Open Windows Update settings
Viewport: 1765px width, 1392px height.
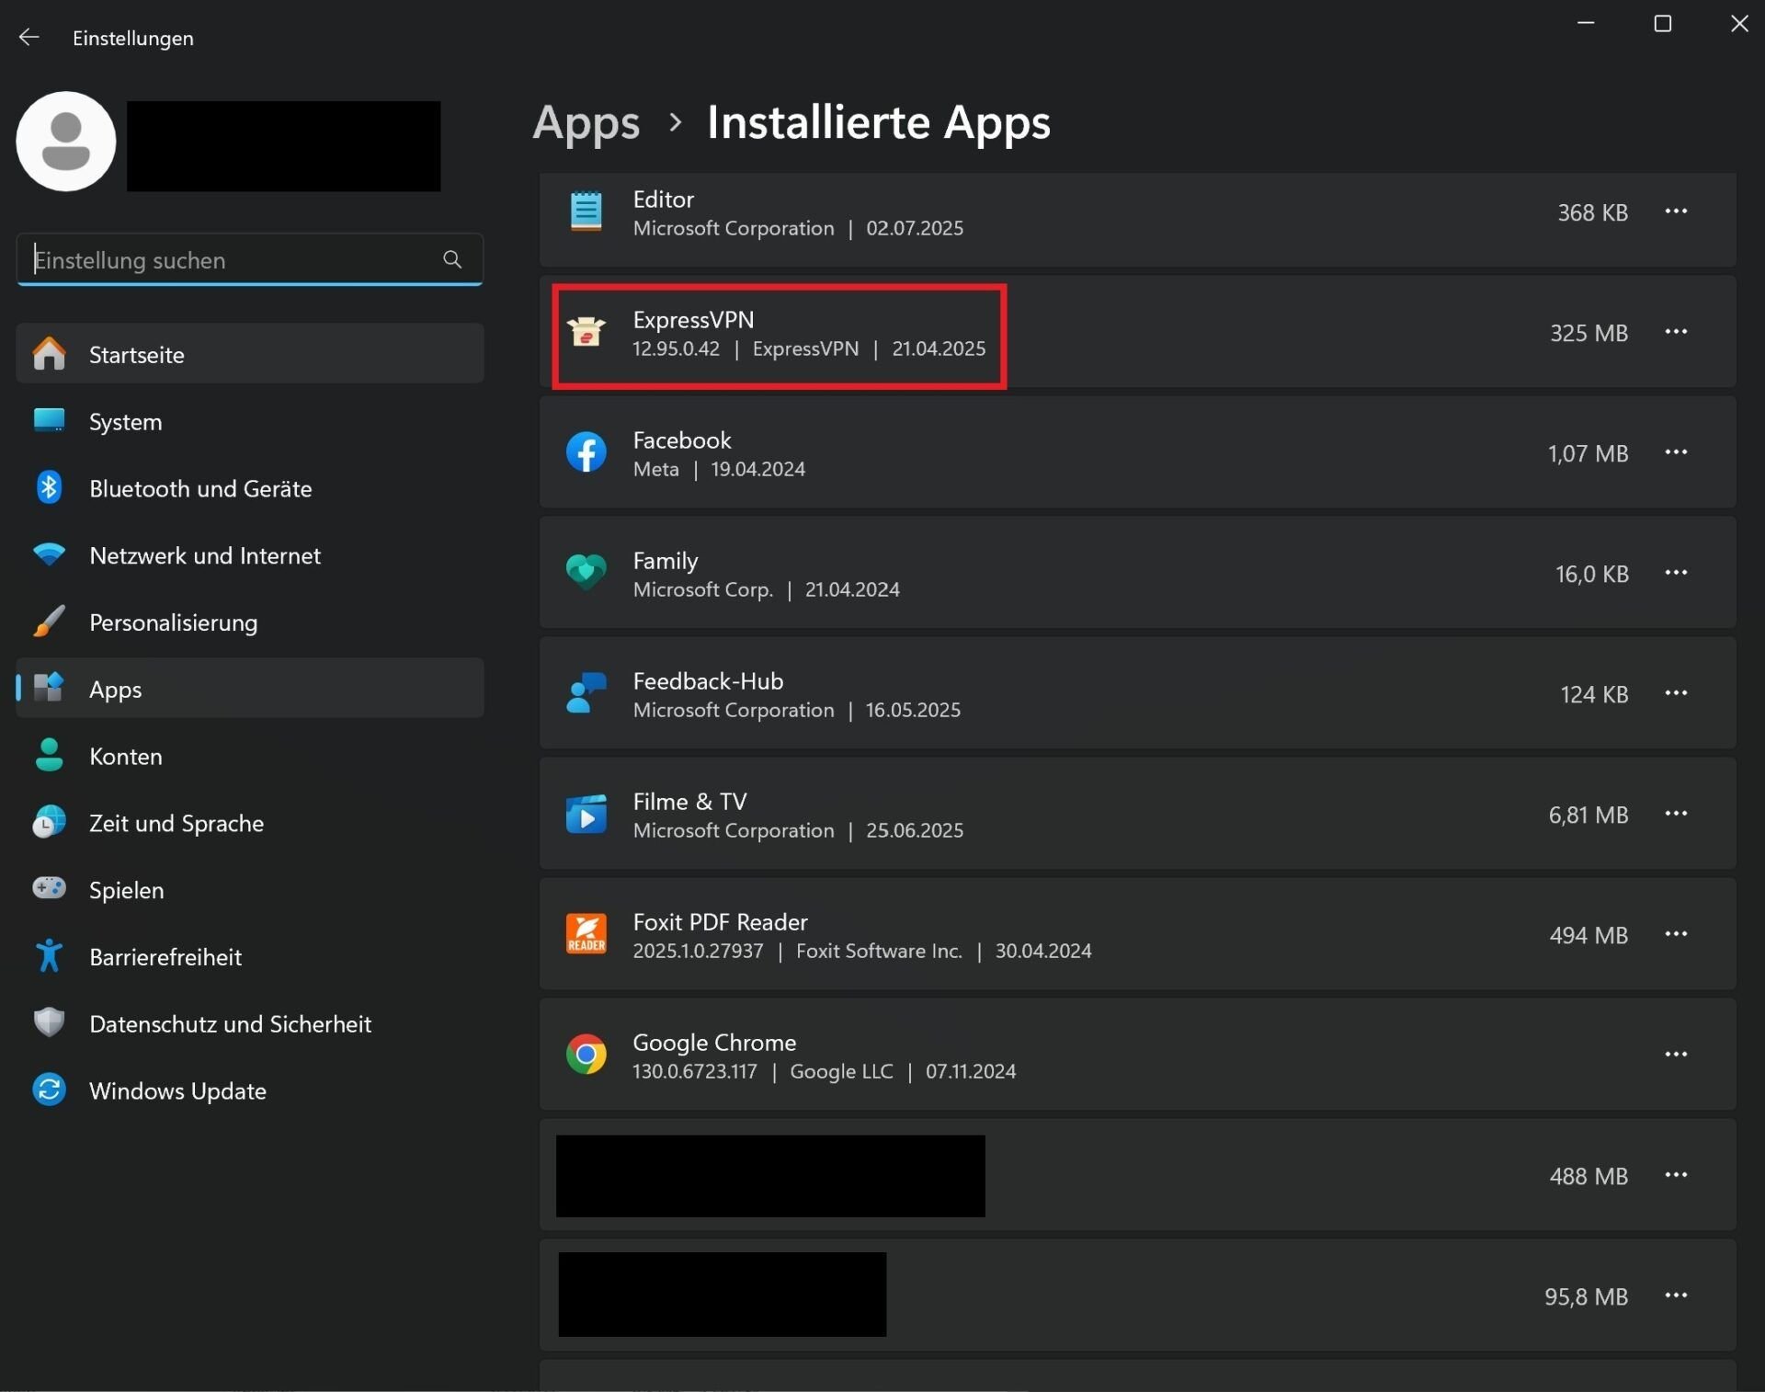(x=250, y=1090)
